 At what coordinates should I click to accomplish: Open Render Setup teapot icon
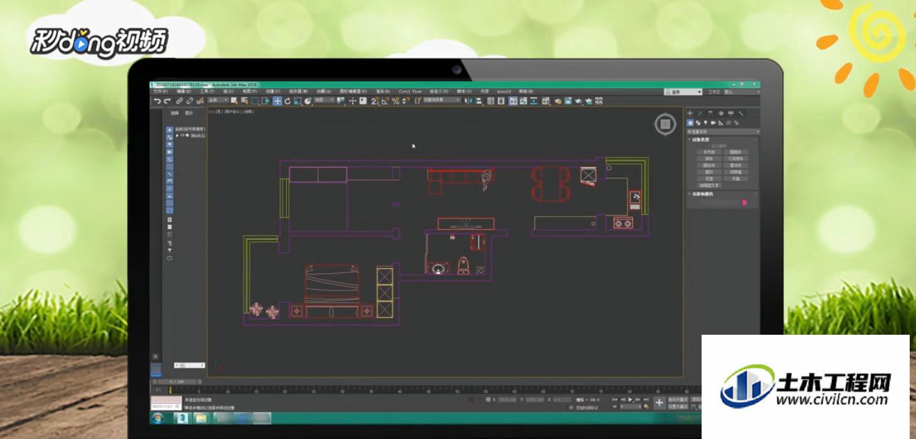[x=558, y=101]
